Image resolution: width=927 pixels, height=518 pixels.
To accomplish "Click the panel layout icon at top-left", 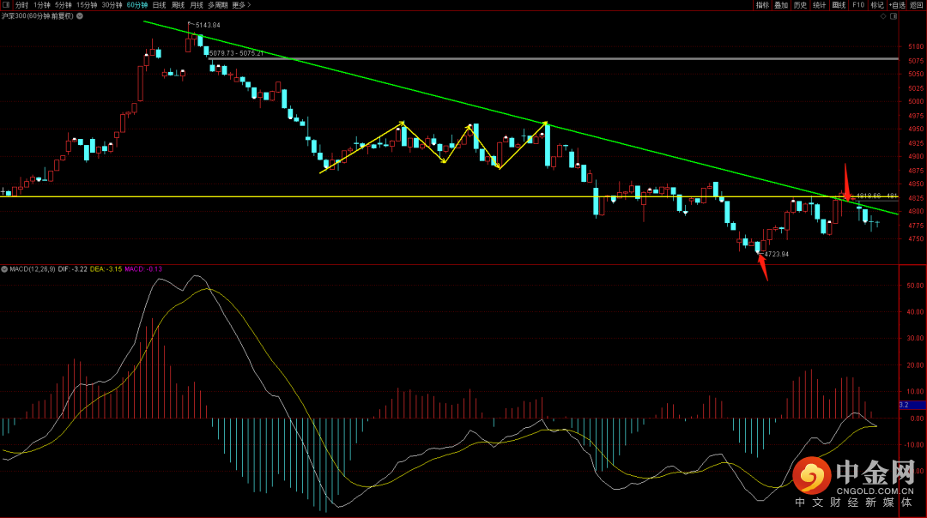I will coord(6,5).
